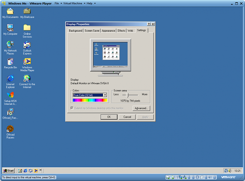Click the taskbar clock showing 13:21

[237, 171]
